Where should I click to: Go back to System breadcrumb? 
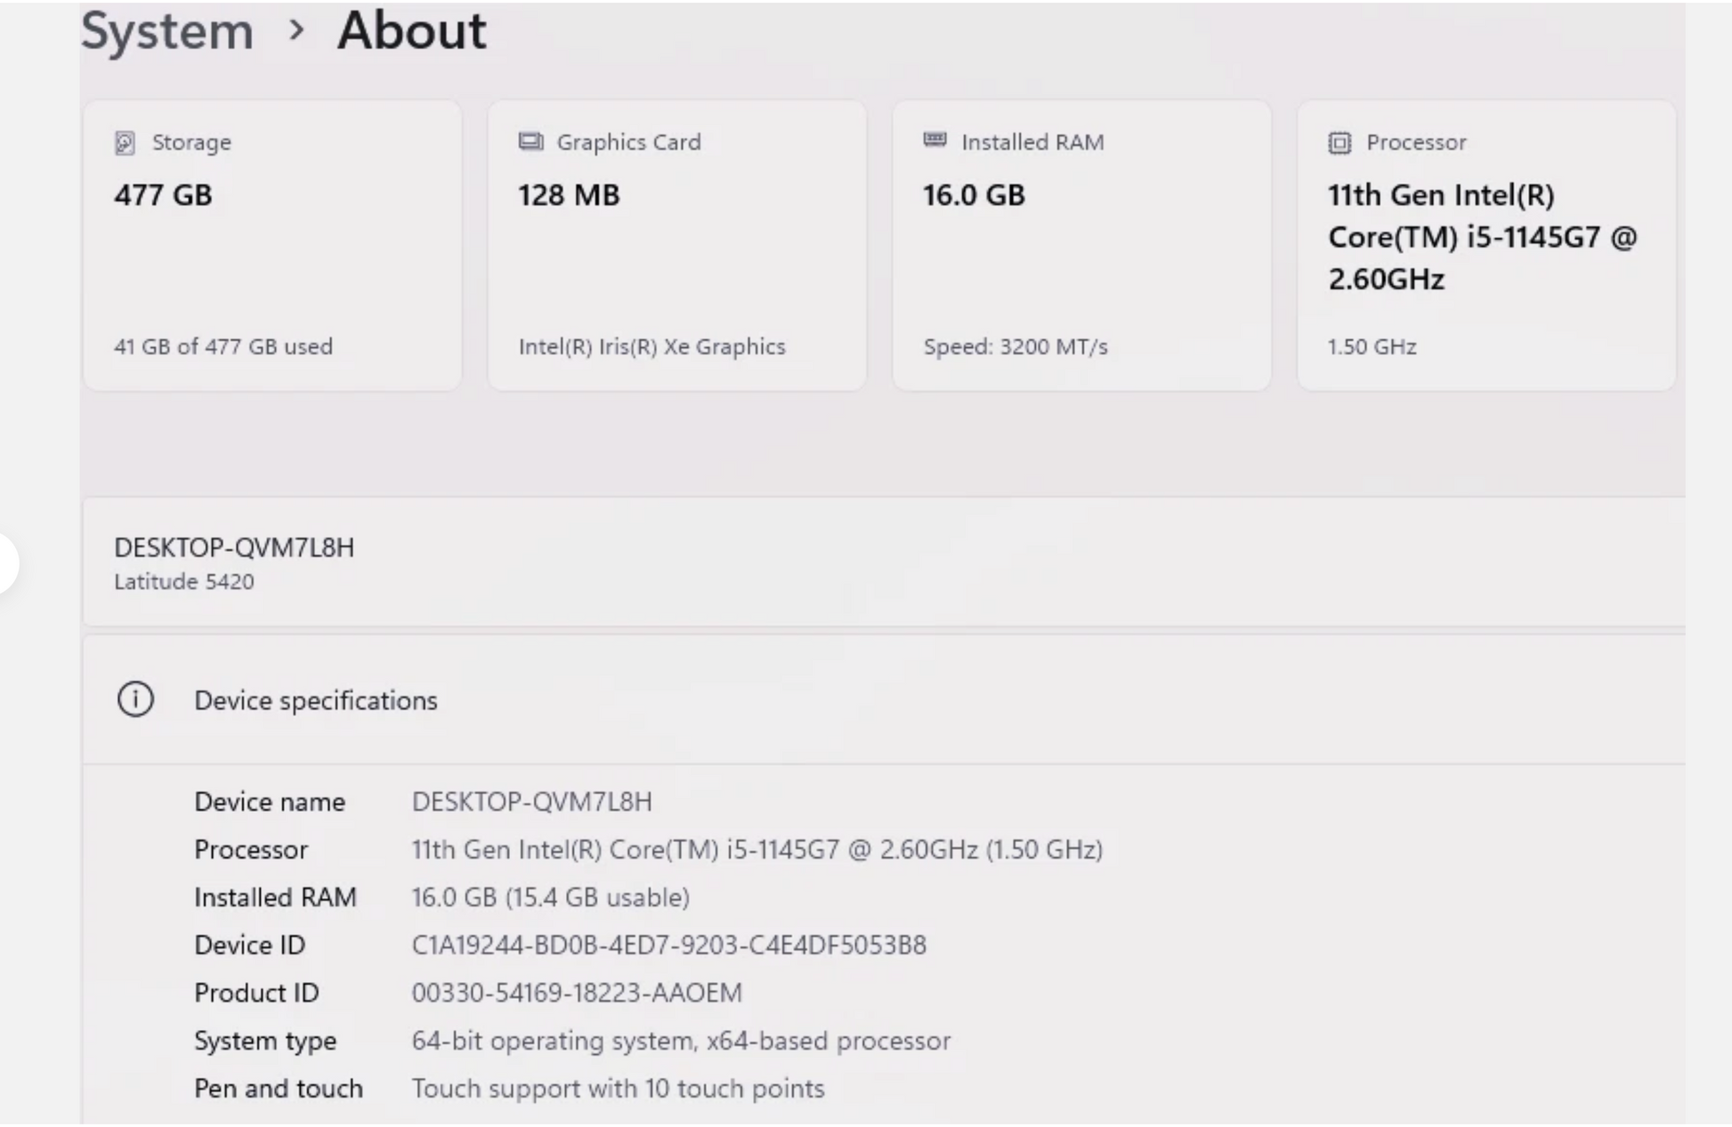coord(167,30)
